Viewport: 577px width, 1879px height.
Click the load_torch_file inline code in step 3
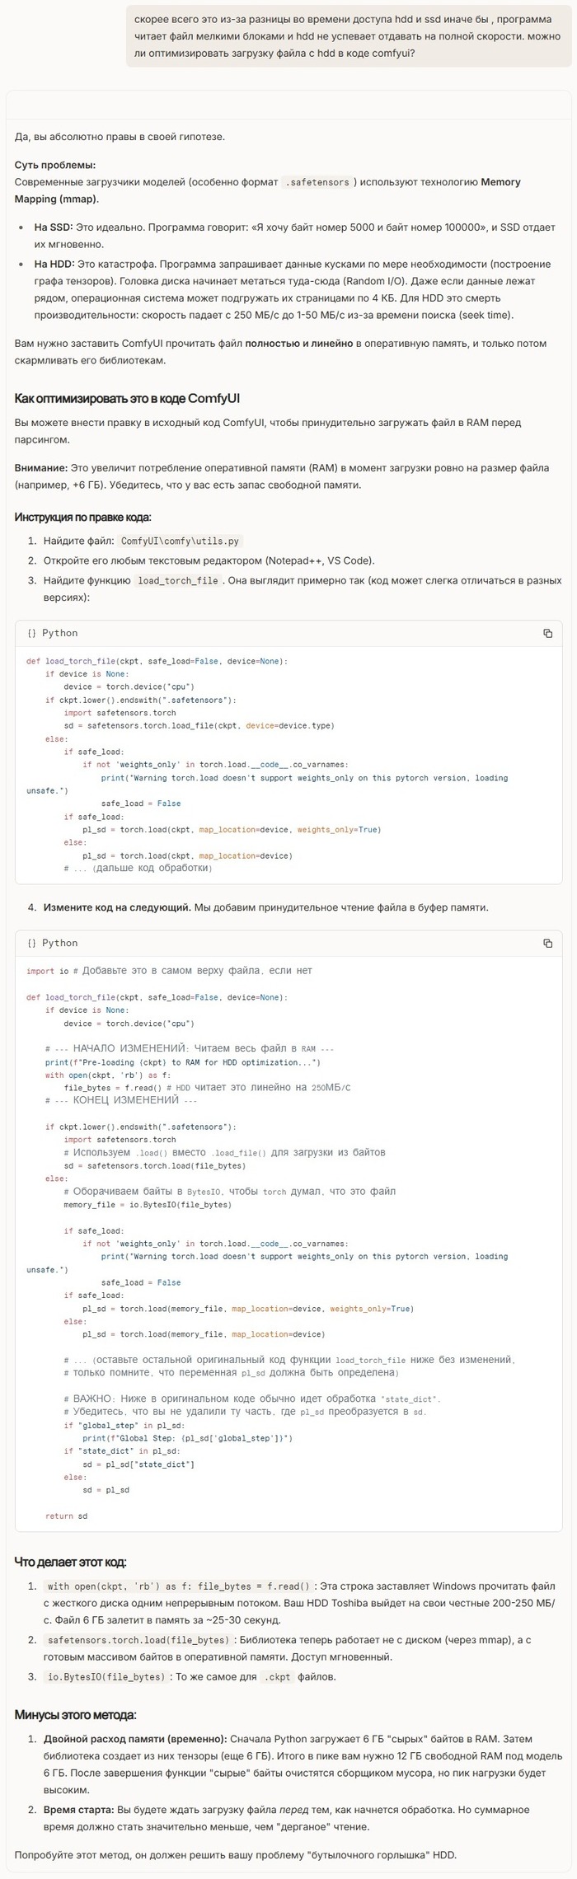coord(177,580)
